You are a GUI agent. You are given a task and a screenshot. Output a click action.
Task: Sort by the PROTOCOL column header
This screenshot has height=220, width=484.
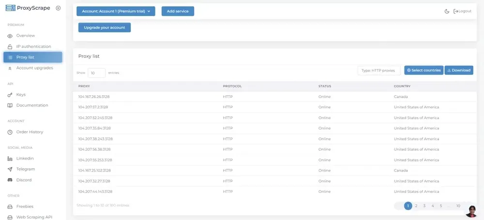232,87
